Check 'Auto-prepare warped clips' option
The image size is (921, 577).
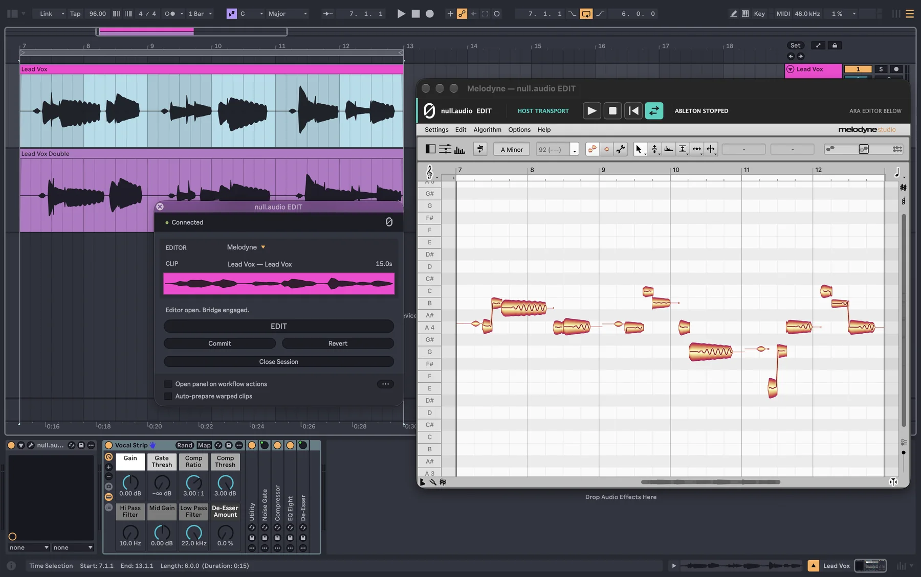point(168,396)
